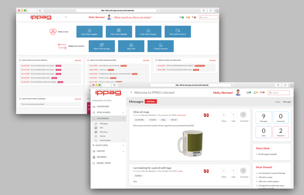Click View All for Don't Miss Out updates
The width and height of the screenshot is (304, 195).
78,60
